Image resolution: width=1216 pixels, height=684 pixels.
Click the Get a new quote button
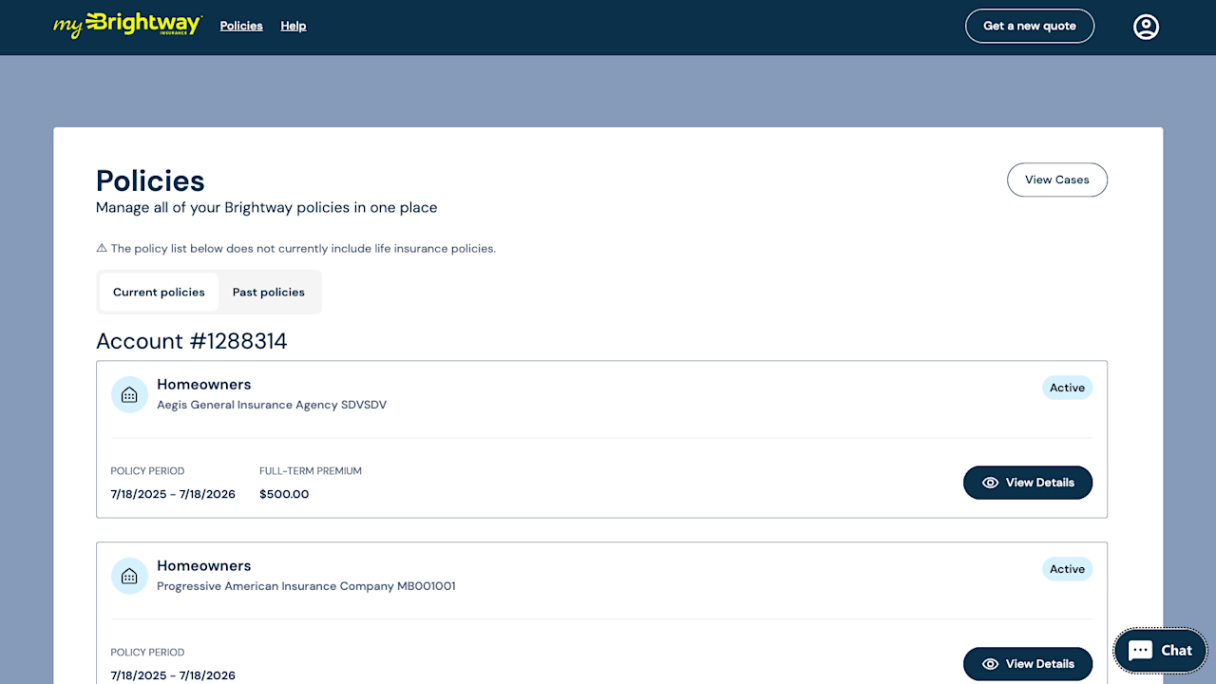pyautogui.click(x=1030, y=26)
